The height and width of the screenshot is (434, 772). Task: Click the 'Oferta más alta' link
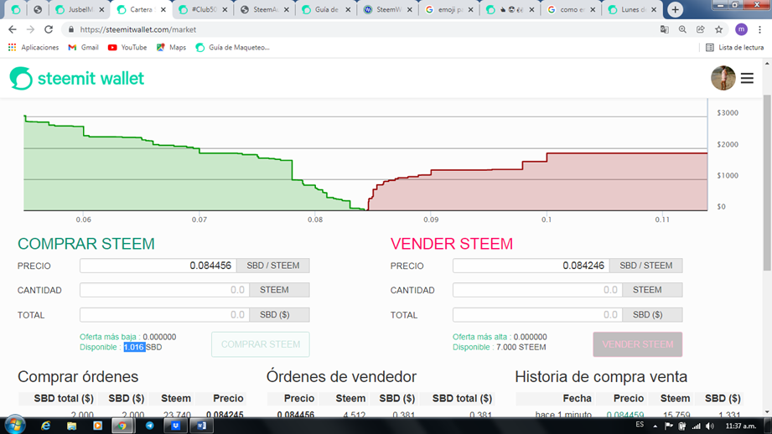[479, 337]
